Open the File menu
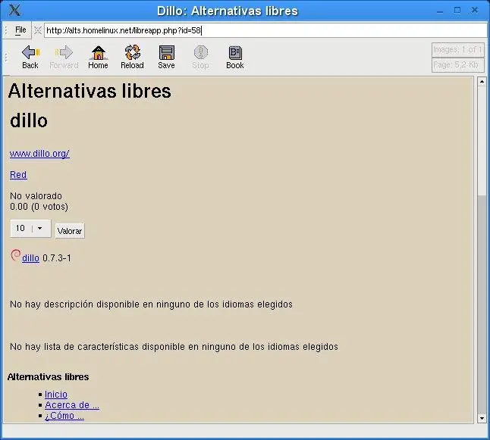This screenshot has height=440, width=490. pyautogui.click(x=20, y=30)
